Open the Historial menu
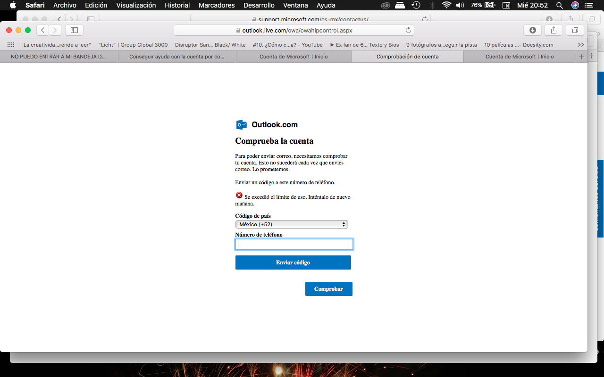Screen dimensions: 604x377 [x=177, y=5]
